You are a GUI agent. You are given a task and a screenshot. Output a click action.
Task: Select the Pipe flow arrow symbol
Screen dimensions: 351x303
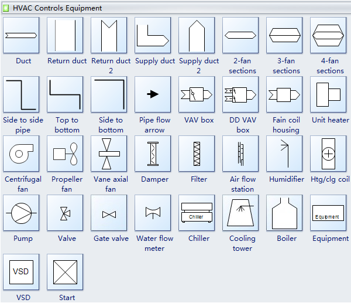[153, 94]
